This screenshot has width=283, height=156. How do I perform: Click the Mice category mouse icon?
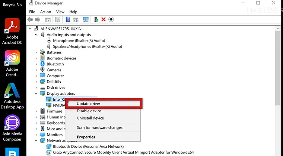click(42, 129)
